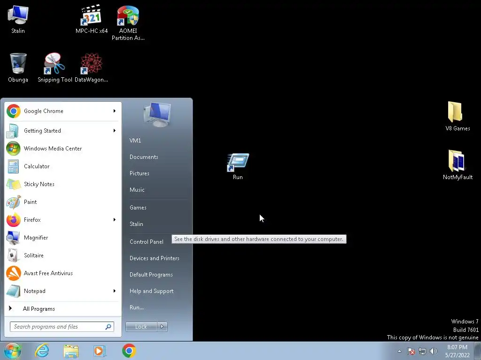
Task: Open Music from Start menu
Action: click(137, 190)
